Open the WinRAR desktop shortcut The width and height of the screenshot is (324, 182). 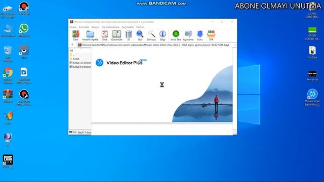click(x=8, y=96)
